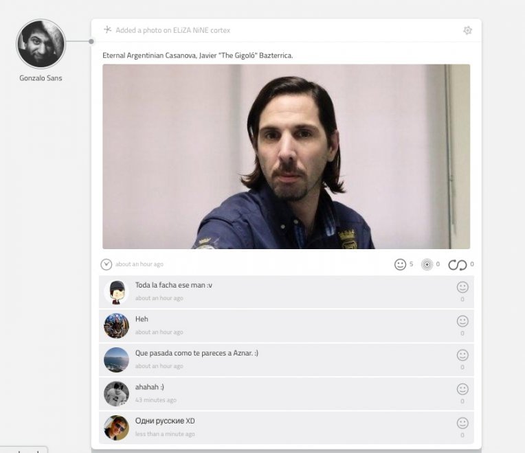Like the post with the smiley icon

point(400,264)
